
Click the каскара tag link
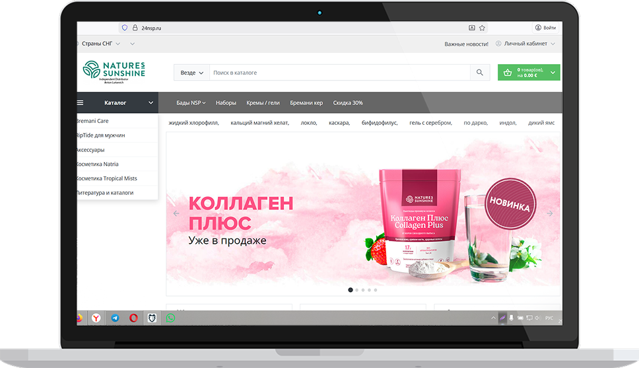[339, 123]
